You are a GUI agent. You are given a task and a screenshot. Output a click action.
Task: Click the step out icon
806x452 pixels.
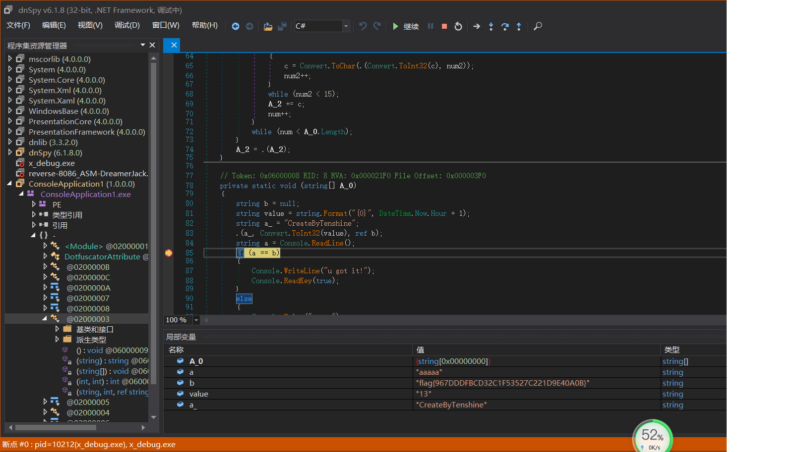tap(519, 26)
